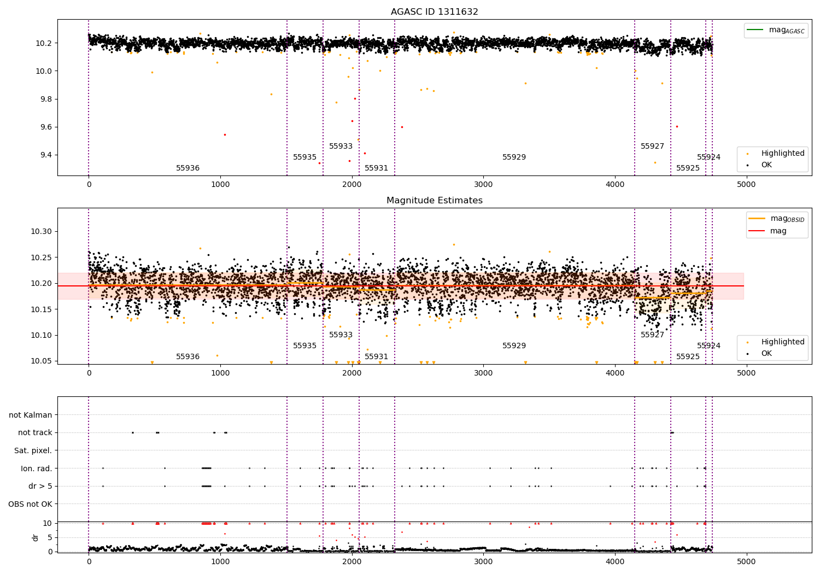Click the green line swatch in the mag AGASC legend
The height and width of the screenshot is (574, 820).
pyautogui.click(x=755, y=30)
